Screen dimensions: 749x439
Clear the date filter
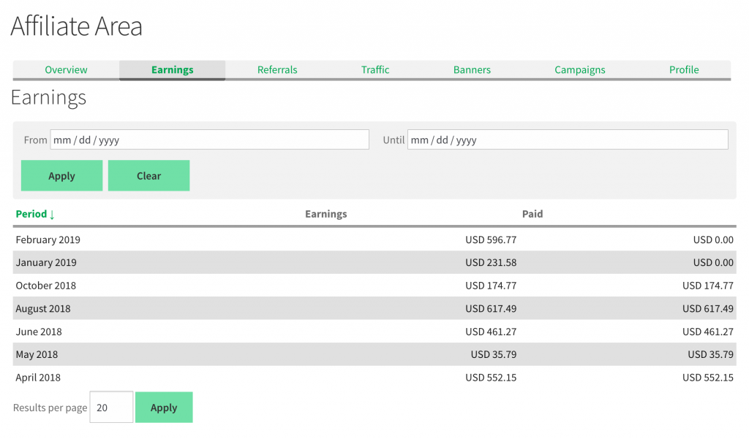pyautogui.click(x=148, y=175)
